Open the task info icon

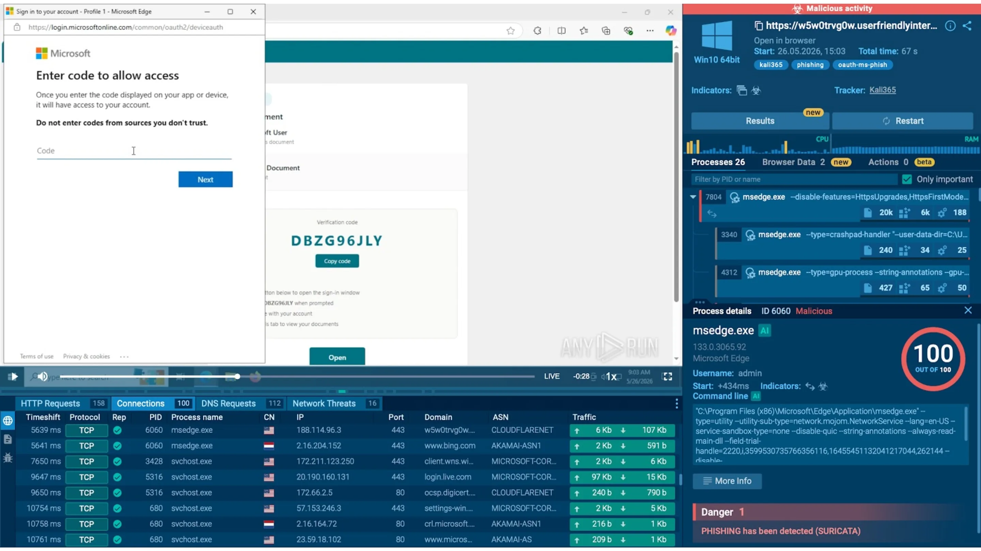950,26
